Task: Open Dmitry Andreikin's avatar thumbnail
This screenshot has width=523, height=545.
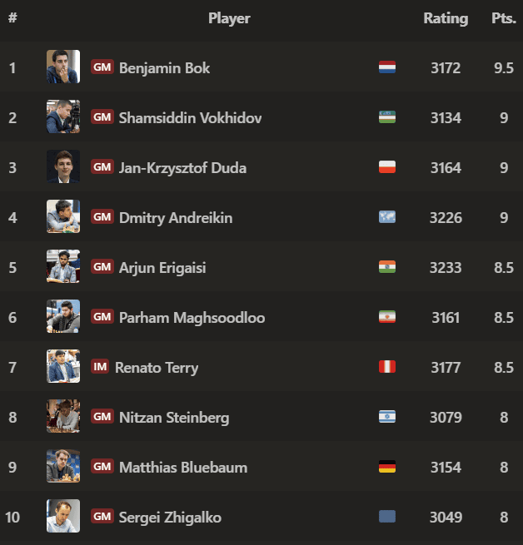Action: 63,217
